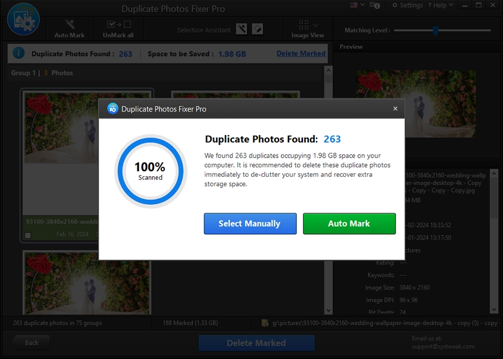
Task: Click the Back button
Action: pyautogui.click(x=31, y=343)
